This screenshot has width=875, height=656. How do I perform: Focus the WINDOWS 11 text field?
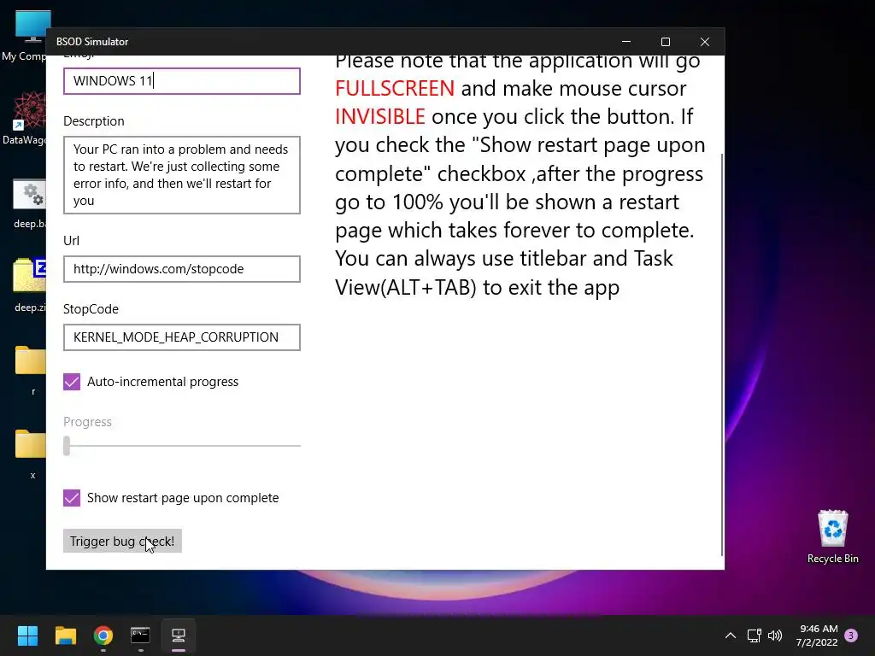click(182, 81)
